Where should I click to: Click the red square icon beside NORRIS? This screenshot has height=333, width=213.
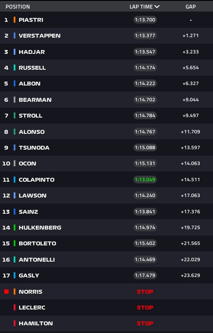[6, 292]
